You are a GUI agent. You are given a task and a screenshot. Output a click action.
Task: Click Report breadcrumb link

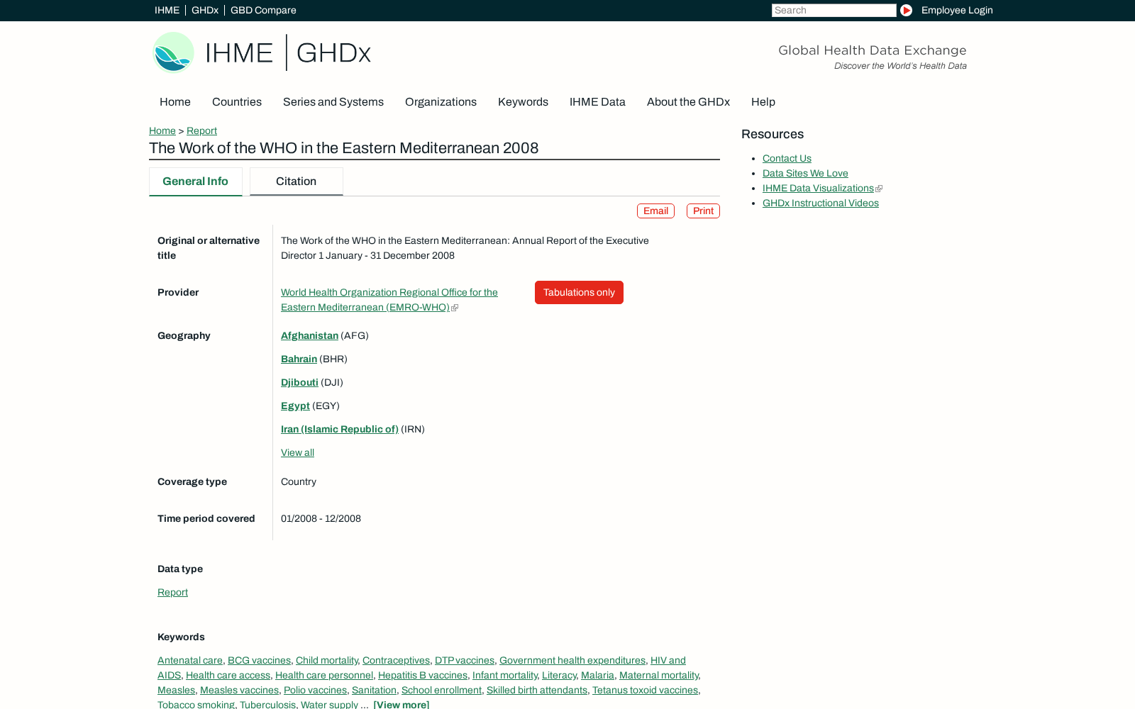[x=201, y=130]
